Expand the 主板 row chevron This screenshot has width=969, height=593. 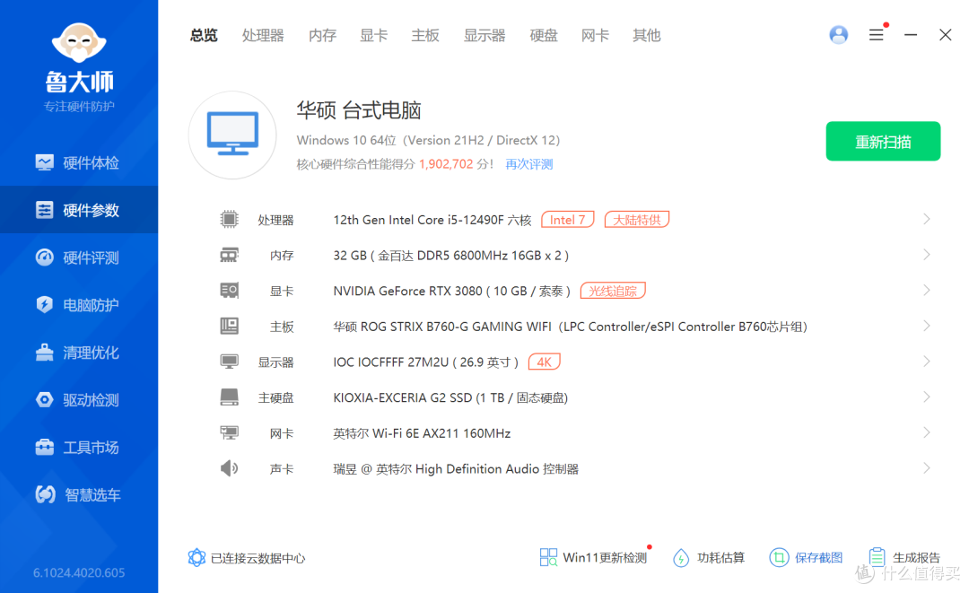tap(926, 326)
